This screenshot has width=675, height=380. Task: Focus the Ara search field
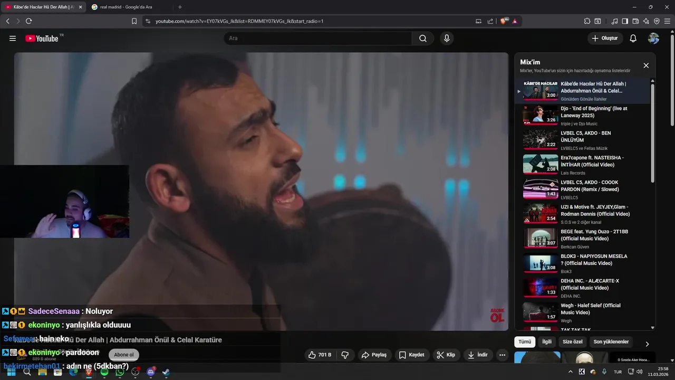pyautogui.click(x=318, y=38)
